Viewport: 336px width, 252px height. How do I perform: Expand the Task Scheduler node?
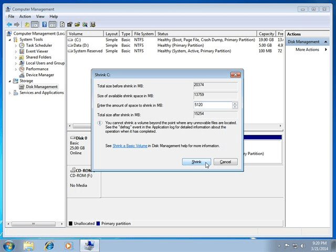pos(16,46)
